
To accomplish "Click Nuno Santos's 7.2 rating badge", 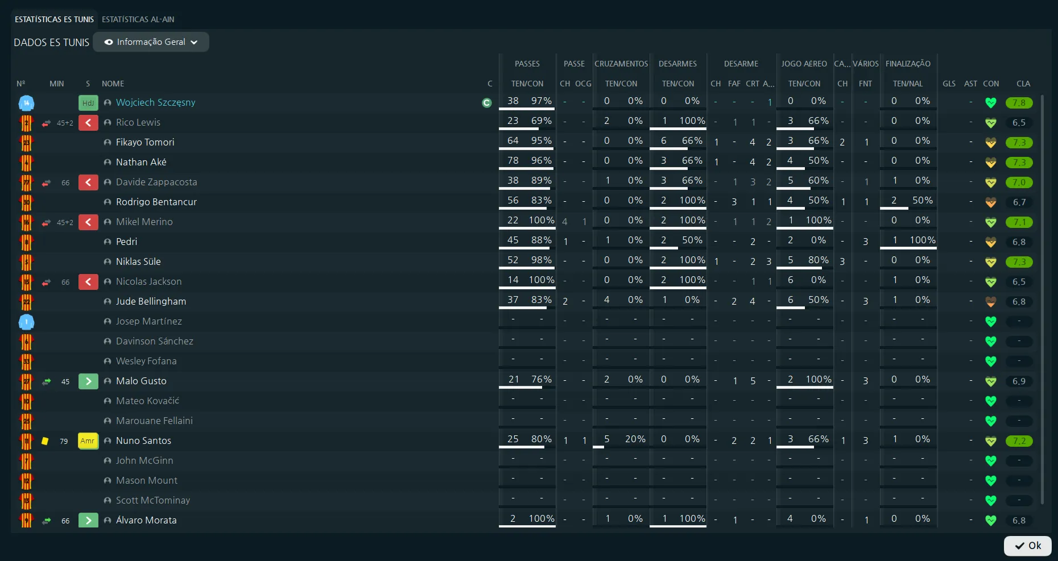I will tap(1019, 441).
